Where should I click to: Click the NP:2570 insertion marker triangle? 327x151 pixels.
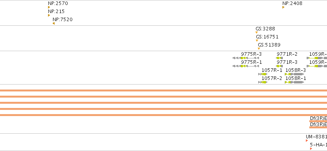pyautogui.click(x=49, y=7)
